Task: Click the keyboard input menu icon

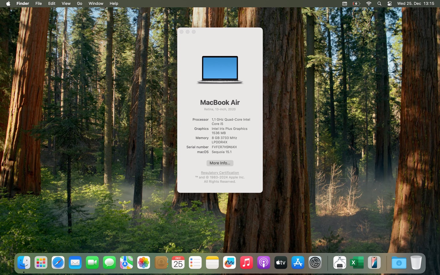Action: pos(344,4)
